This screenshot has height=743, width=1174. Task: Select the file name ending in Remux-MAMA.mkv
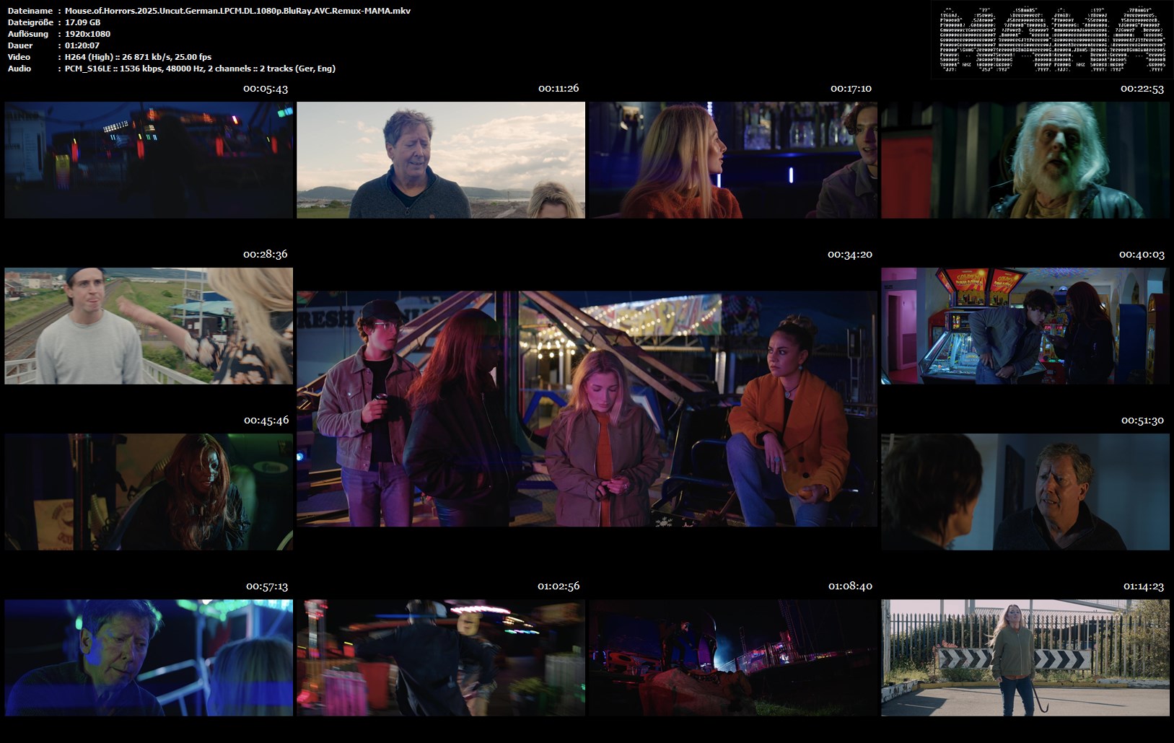[237, 11]
